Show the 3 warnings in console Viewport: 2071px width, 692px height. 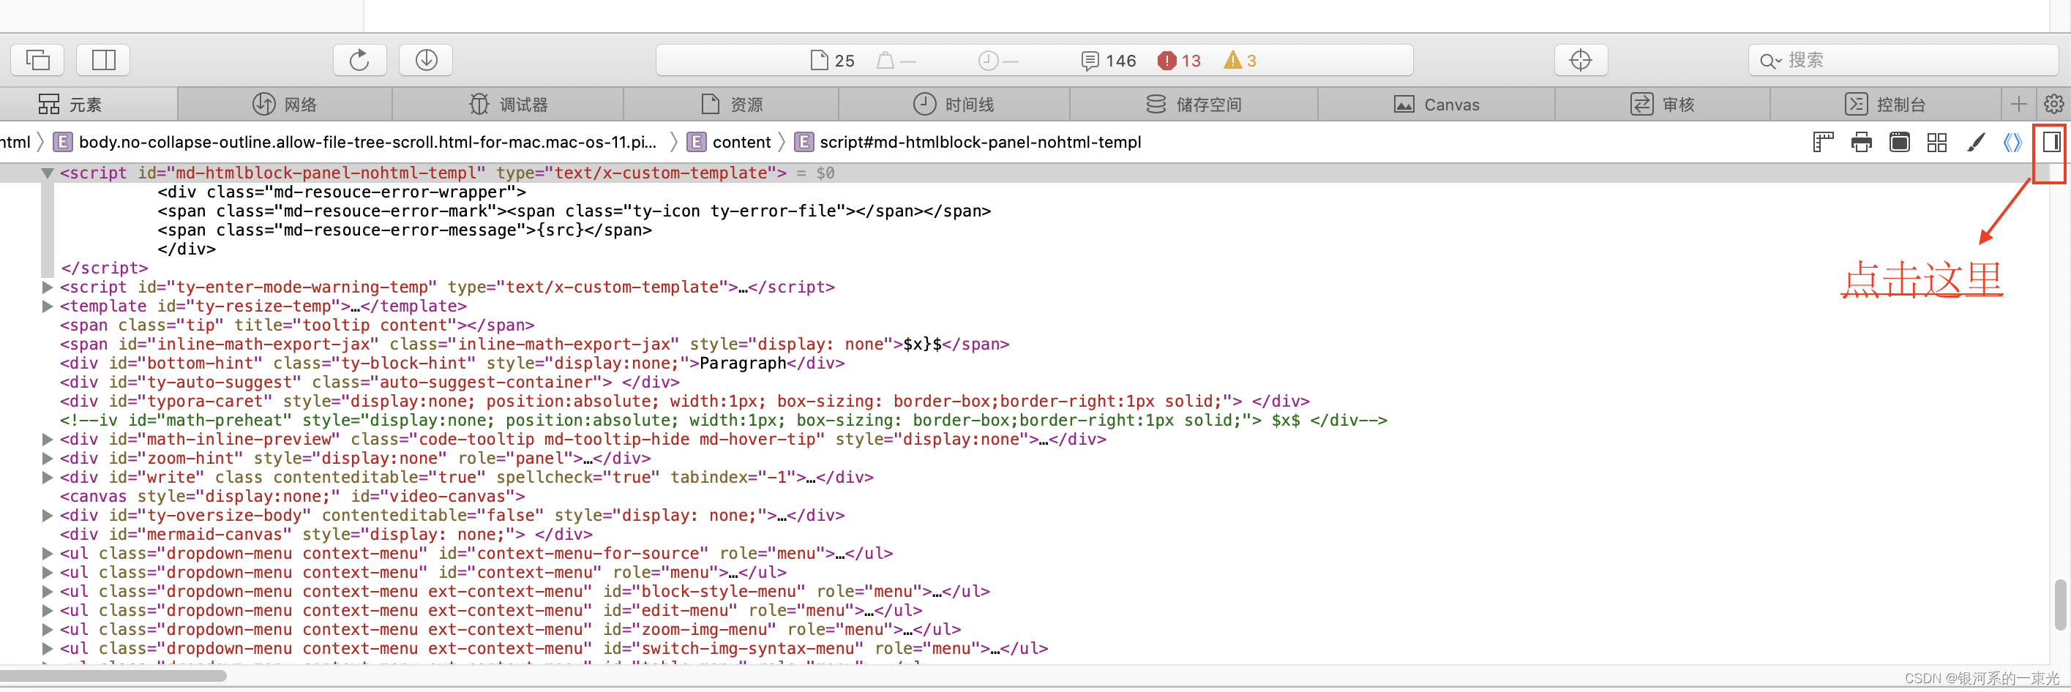[1240, 60]
